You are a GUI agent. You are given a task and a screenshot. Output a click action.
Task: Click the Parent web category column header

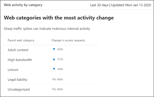(21, 40)
